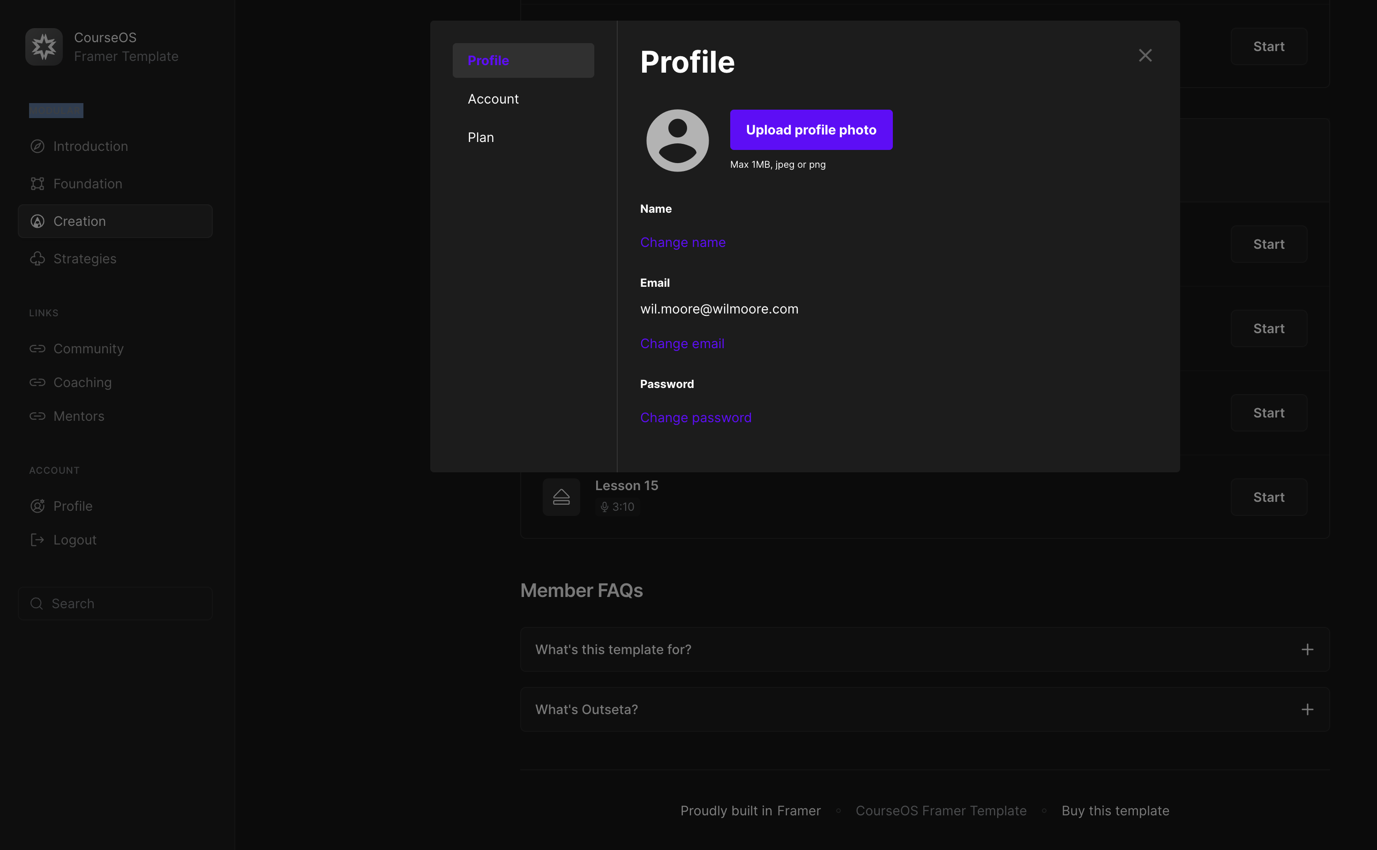Viewport: 1377px width, 850px height.
Task: Click the CourseOS star logo icon
Action: [x=44, y=47]
